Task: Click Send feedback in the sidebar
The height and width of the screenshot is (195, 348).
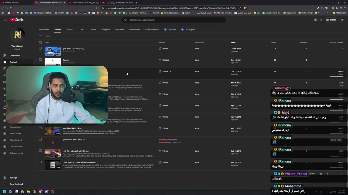Action: point(17,184)
